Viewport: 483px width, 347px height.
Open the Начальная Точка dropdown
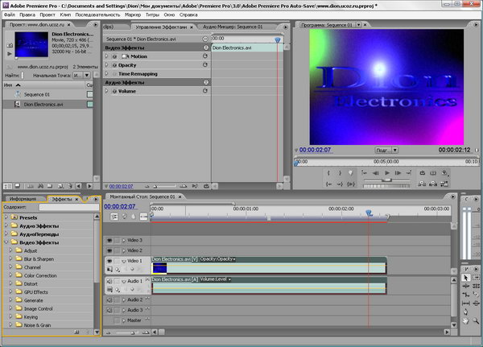click(x=81, y=75)
